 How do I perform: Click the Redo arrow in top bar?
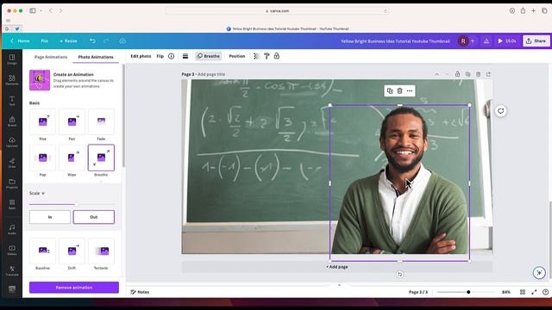[x=106, y=41]
